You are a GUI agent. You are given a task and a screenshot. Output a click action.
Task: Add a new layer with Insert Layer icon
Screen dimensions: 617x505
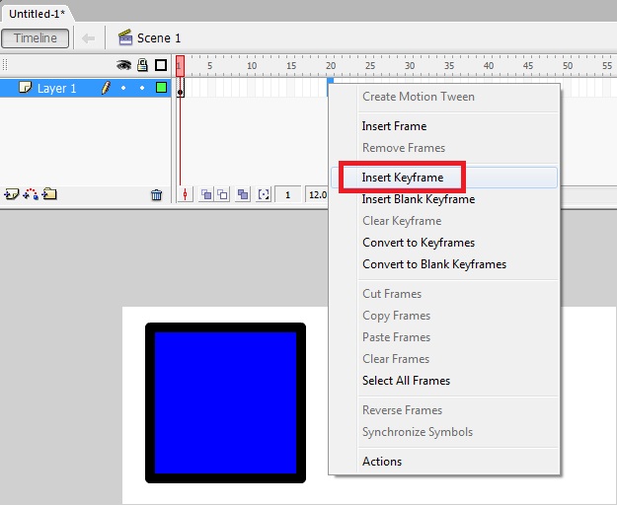click(11, 194)
